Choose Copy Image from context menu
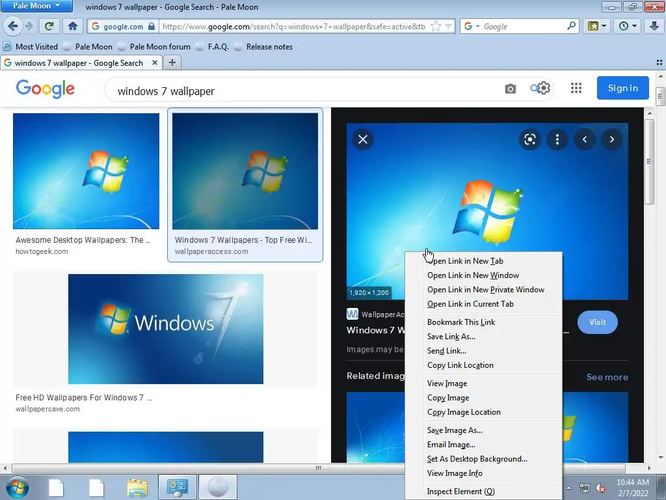Image resolution: width=666 pixels, height=500 pixels. pyautogui.click(x=483, y=398)
